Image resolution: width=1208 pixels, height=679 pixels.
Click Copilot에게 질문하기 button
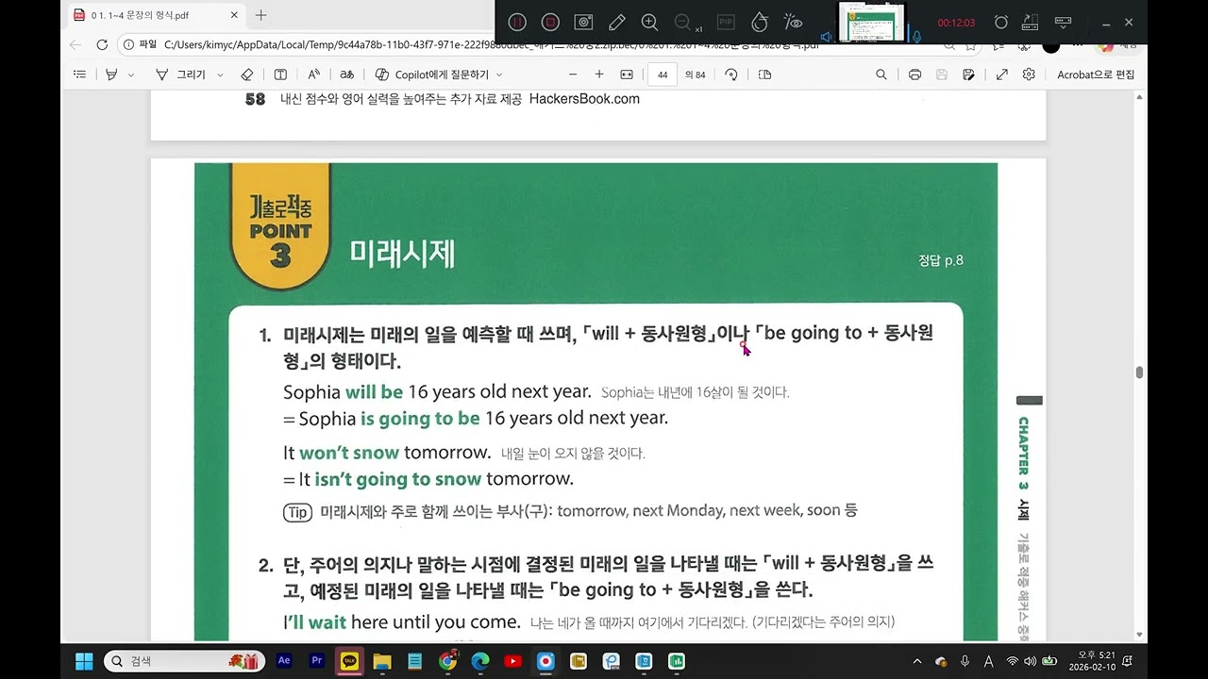pyautogui.click(x=432, y=75)
